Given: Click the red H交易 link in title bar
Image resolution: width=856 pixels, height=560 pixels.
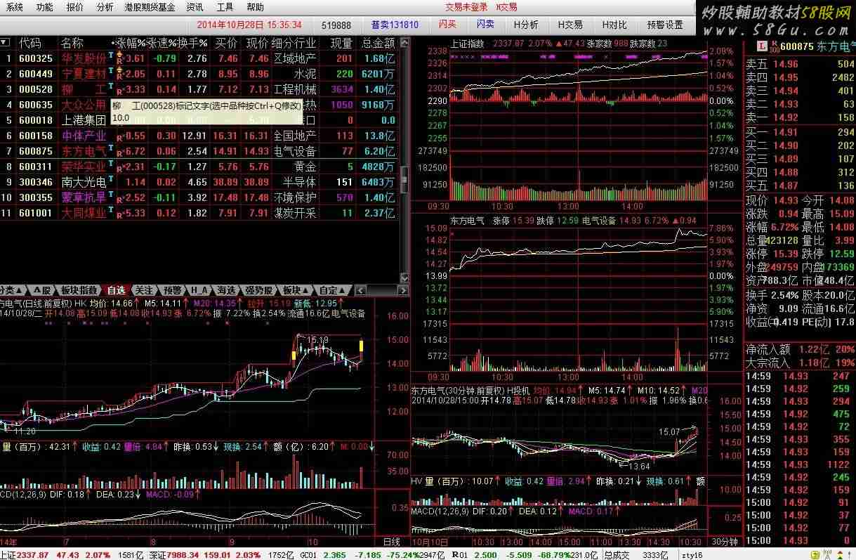Looking at the screenshot, I should pos(506,7).
